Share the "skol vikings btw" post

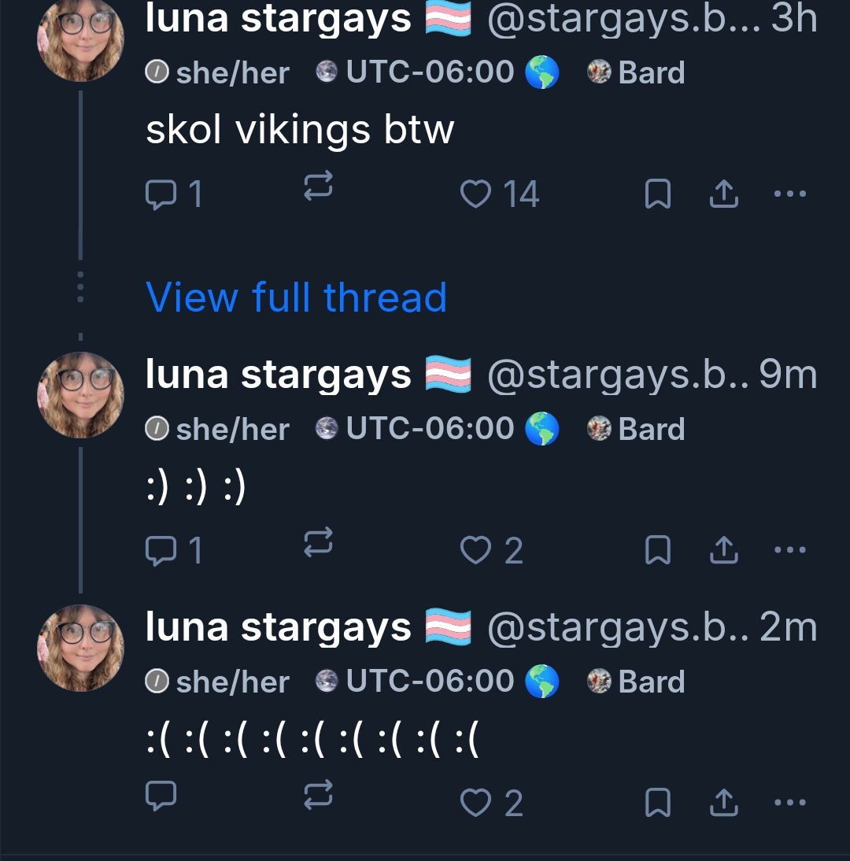723,194
